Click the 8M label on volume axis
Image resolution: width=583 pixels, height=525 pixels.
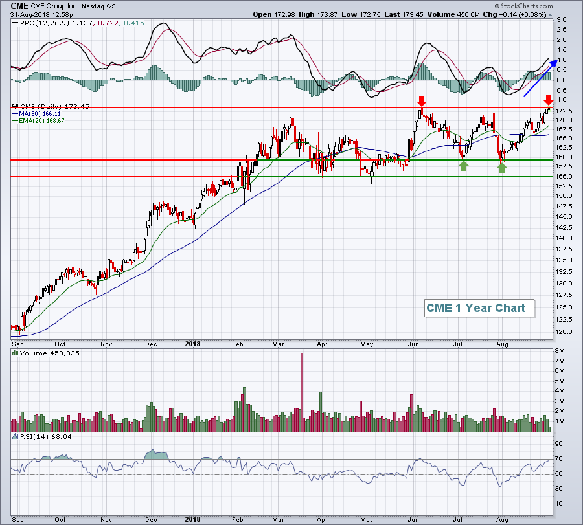pyautogui.click(x=560, y=351)
